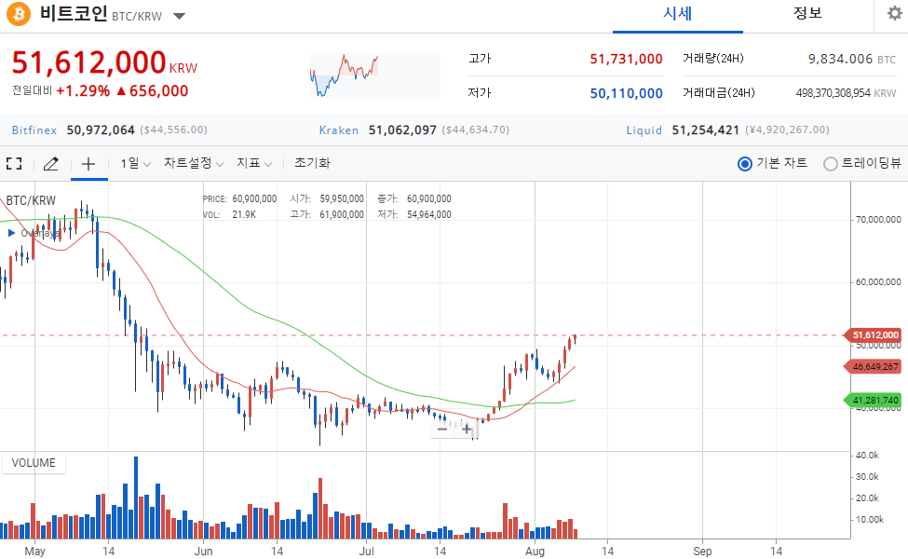The image size is (908, 559).
Task: Click the Bitfinex exchange link
Action: click(34, 130)
